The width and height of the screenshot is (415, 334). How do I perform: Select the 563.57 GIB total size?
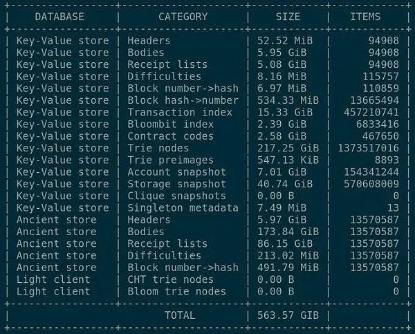pyautogui.click(x=287, y=315)
